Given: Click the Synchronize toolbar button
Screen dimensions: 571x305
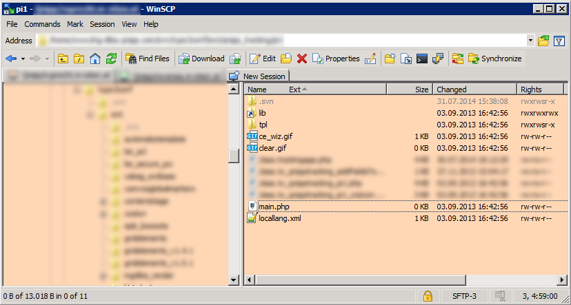Looking at the screenshot, I should 494,59.
